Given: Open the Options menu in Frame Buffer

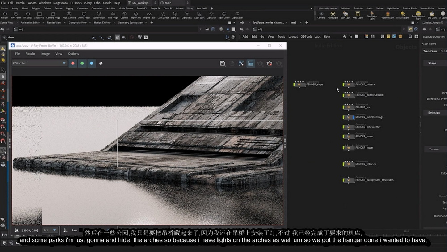Looking at the screenshot, I should click(x=73, y=54).
